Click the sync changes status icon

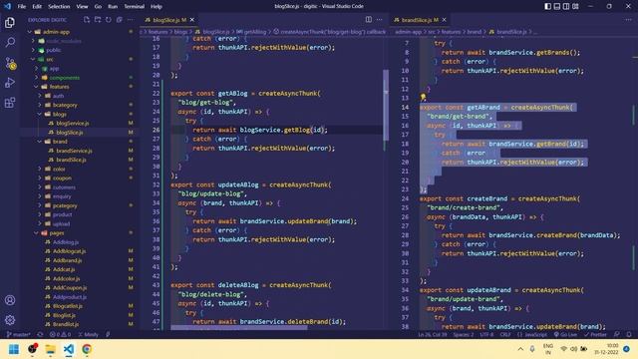click(x=40, y=335)
